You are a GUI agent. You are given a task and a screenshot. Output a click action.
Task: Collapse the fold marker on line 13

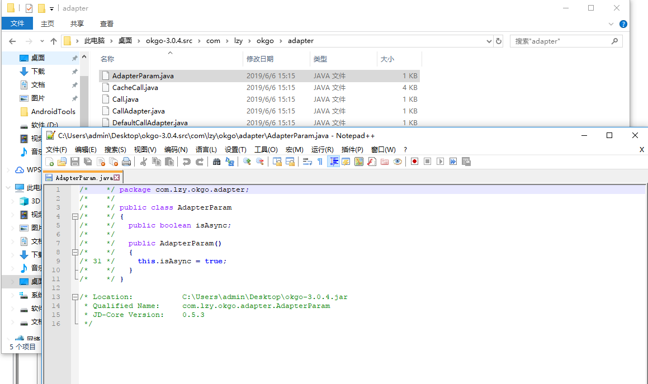click(x=75, y=297)
